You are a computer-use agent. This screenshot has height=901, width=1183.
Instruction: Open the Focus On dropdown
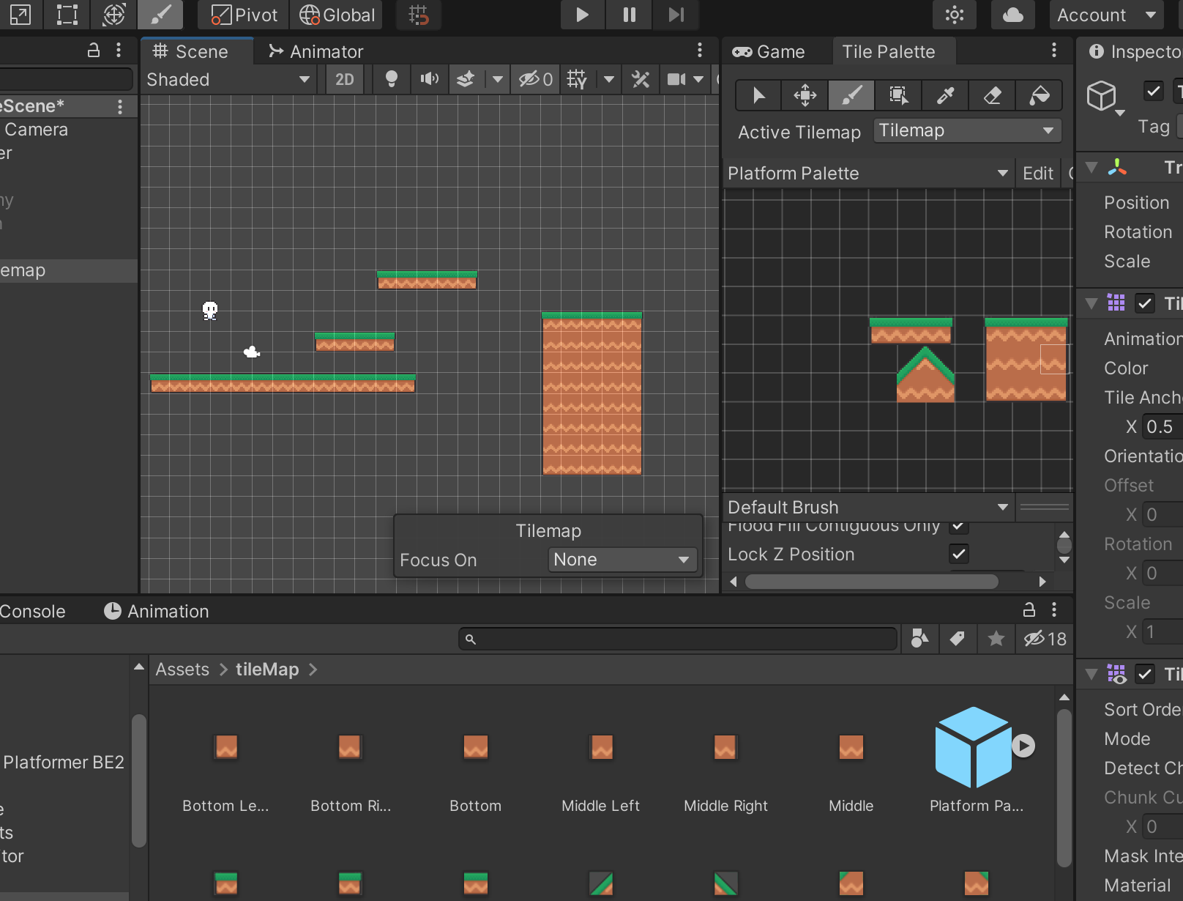click(622, 560)
